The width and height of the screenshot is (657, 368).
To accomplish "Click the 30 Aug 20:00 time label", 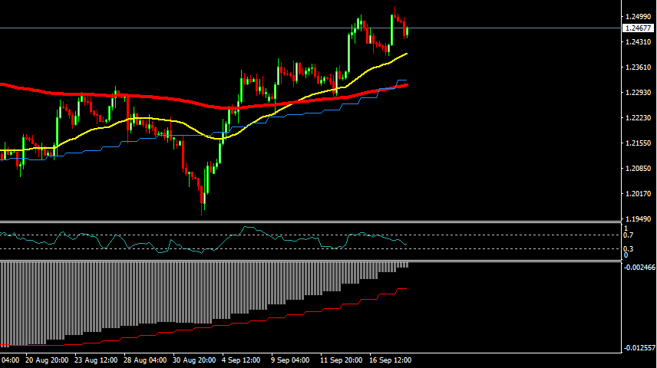I will (x=194, y=360).
